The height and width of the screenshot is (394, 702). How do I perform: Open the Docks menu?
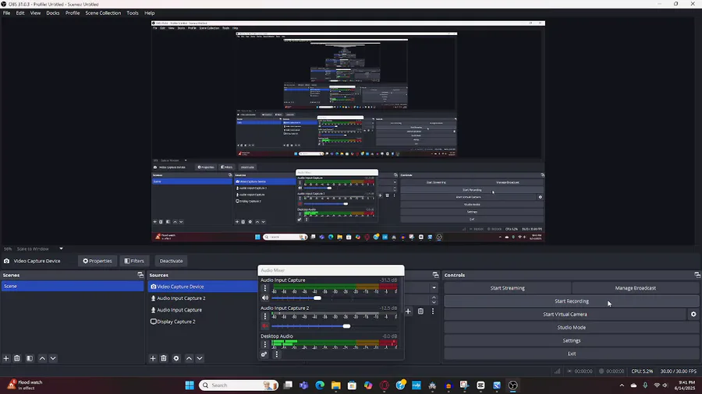pyautogui.click(x=53, y=13)
